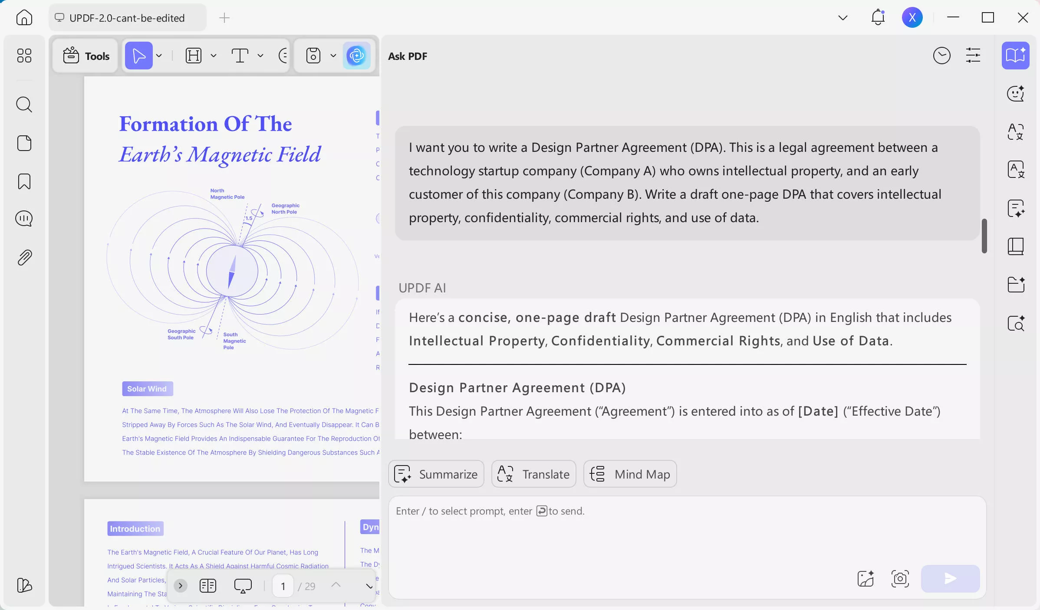1040x610 pixels.
Task: Expand the highlight tool dropdown arrow
Action: [x=213, y=56]
